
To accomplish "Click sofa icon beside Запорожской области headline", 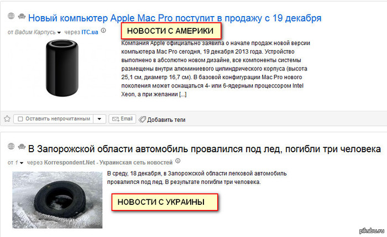I will point(22,146).
